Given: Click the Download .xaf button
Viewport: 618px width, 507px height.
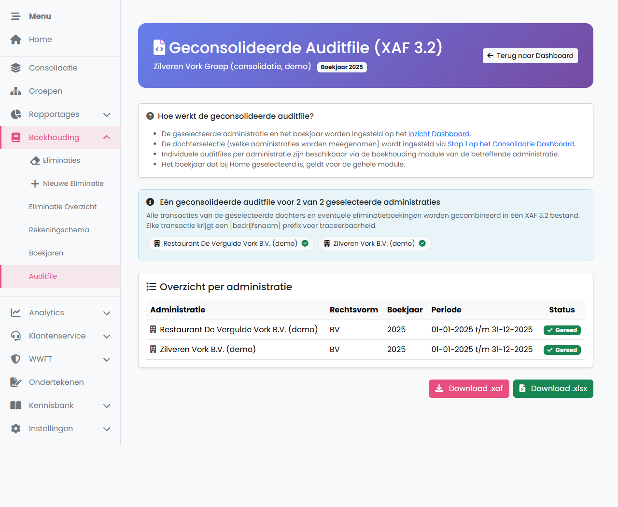Looking at the screenshot, I should coord(469,389).
